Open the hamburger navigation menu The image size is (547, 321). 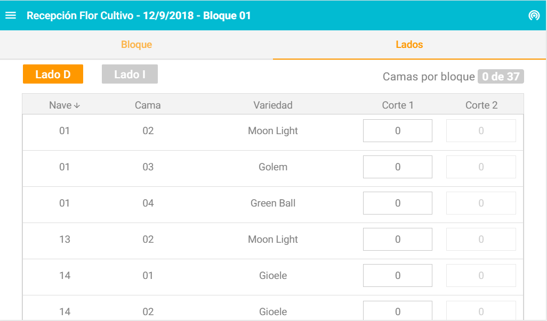(x=11, y=15)
